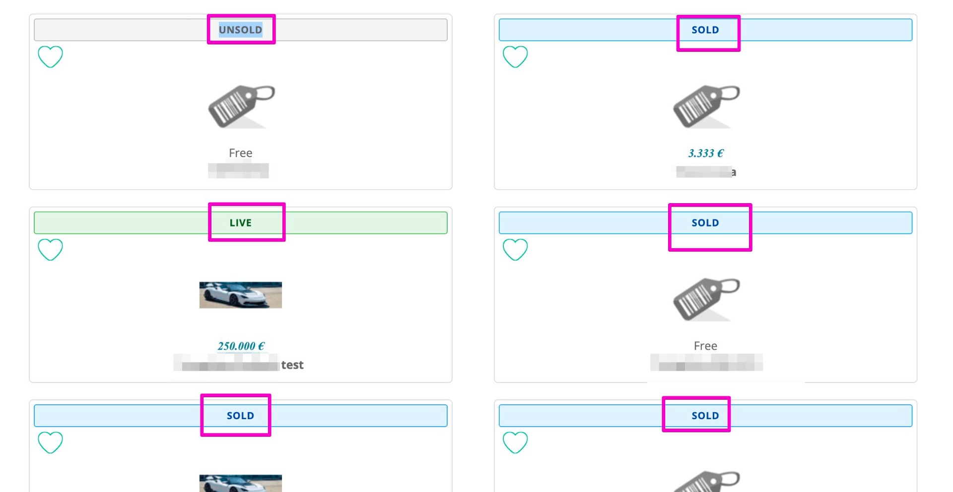
Task: Open the car thumbnail in the LIVE listing
Action: coord(241,295)
